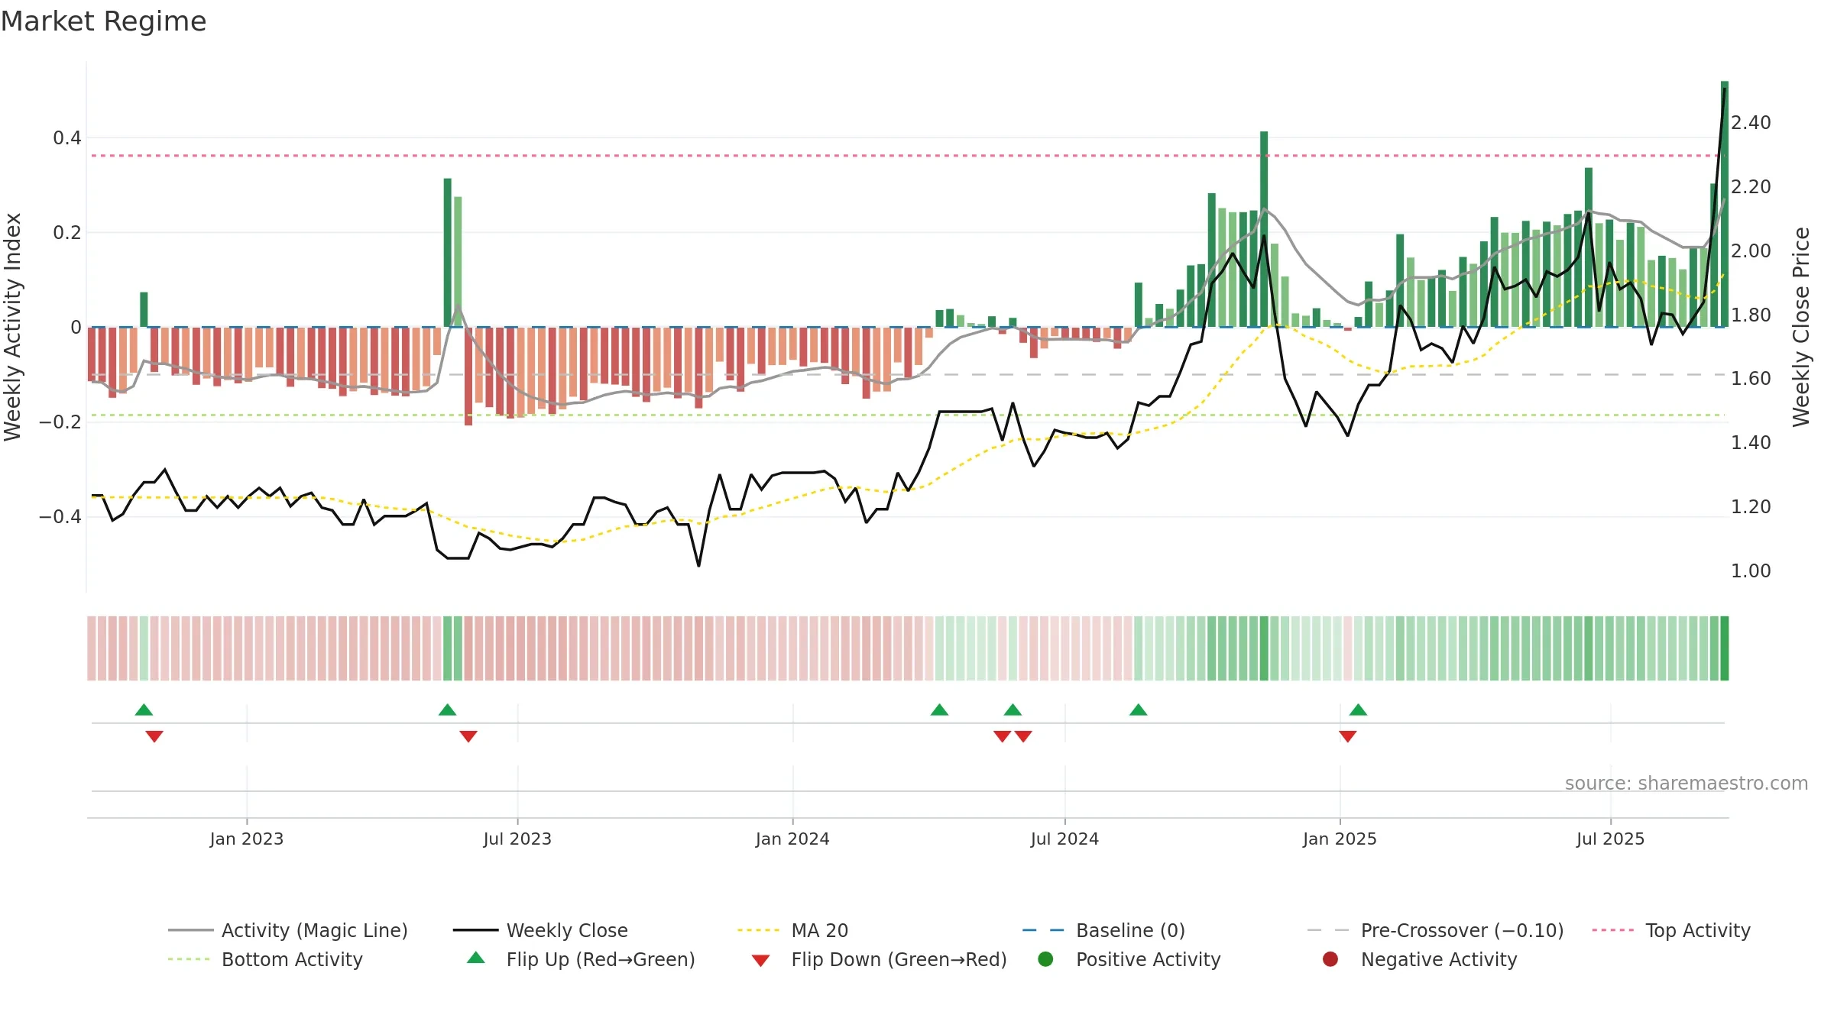Toggle the Weekly Close legend entry
The width and height of the screenshot is (1834, 1031).
click(540, 930)
